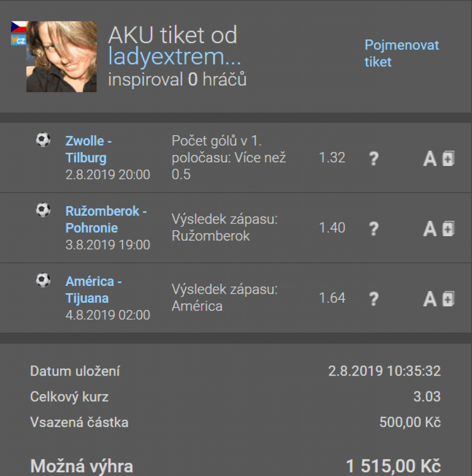Click the question mark status on the 1.40 row
This screenshot has width=472, height=476.
coord(374,229)
